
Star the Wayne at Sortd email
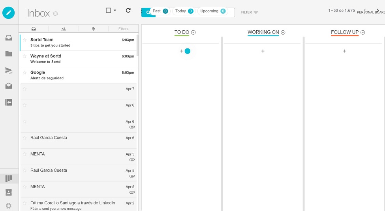coord(24,56)
